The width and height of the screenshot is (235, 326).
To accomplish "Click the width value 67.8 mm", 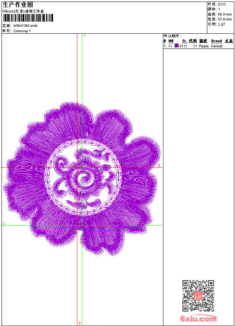I will tap(224, 19).
